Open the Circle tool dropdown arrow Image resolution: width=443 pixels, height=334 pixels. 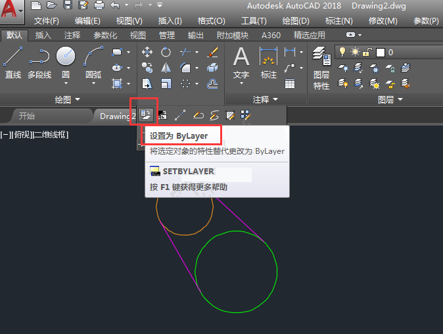point(66,83)
